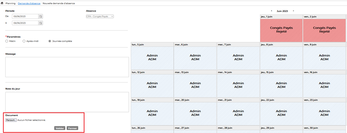Focus the Note du jour text area
The height and width of the screenshot is (133, 347).
tap(67, 102)
